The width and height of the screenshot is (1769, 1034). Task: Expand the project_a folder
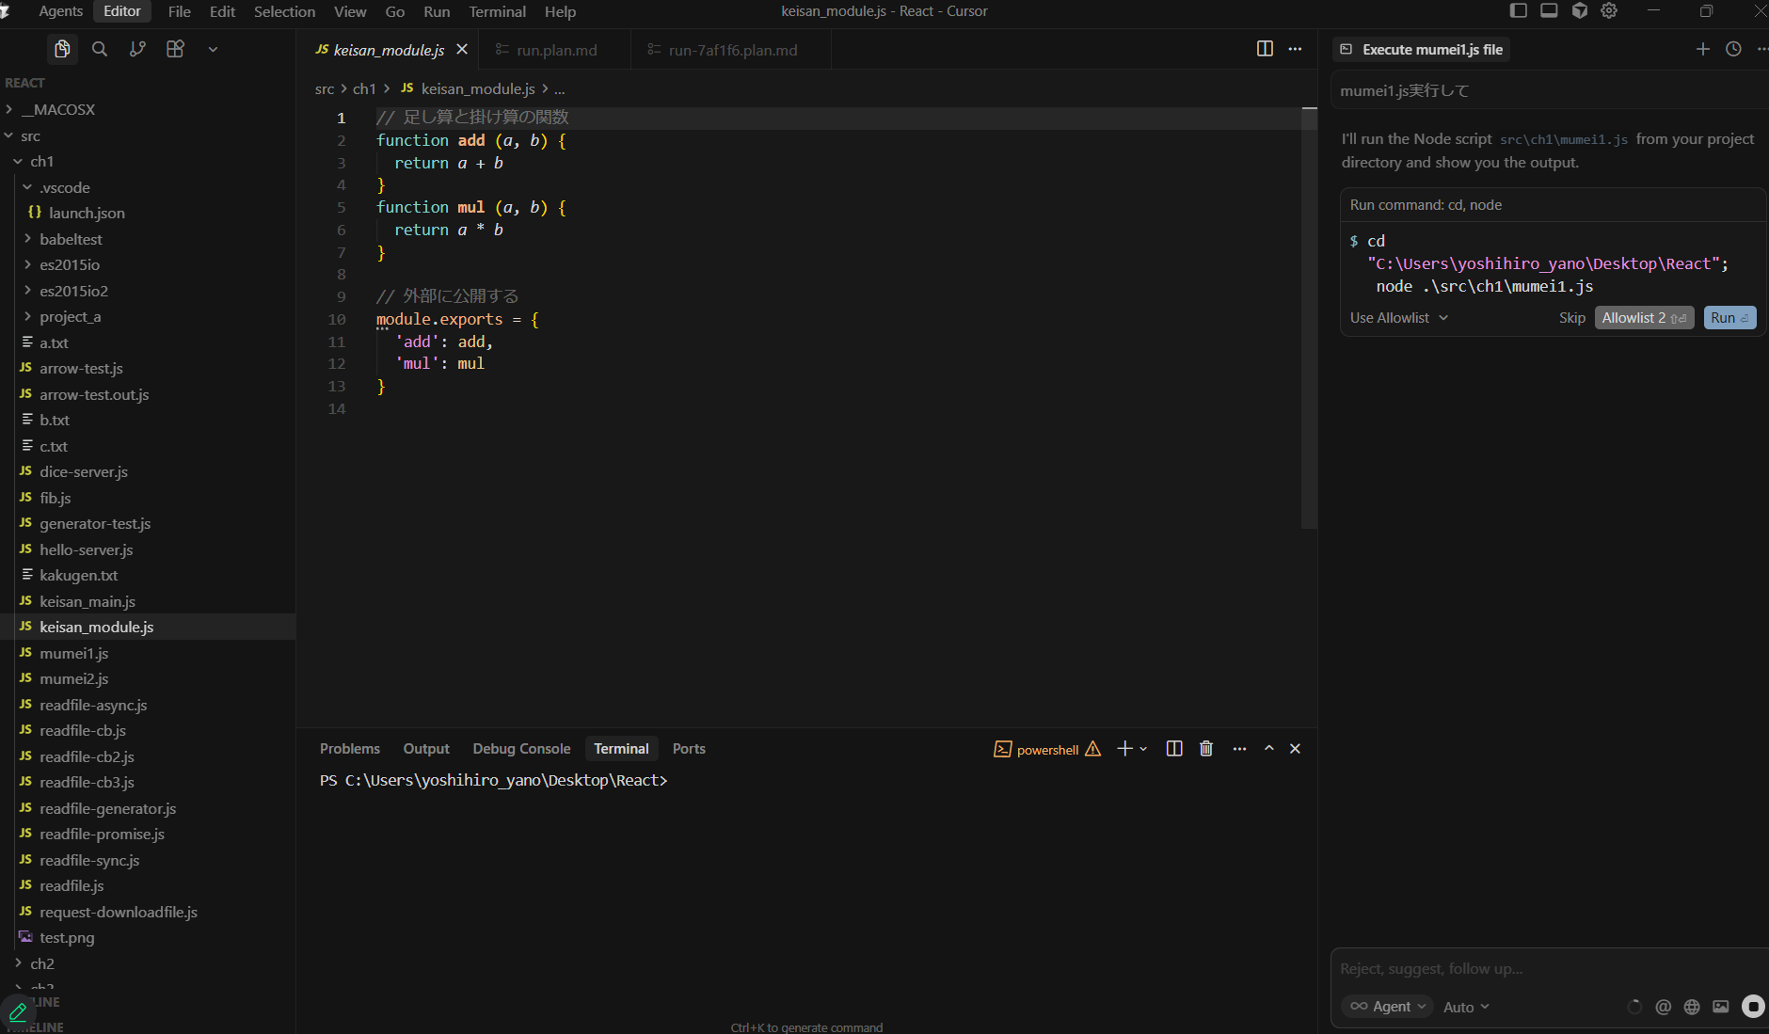[x=148, y=317]
